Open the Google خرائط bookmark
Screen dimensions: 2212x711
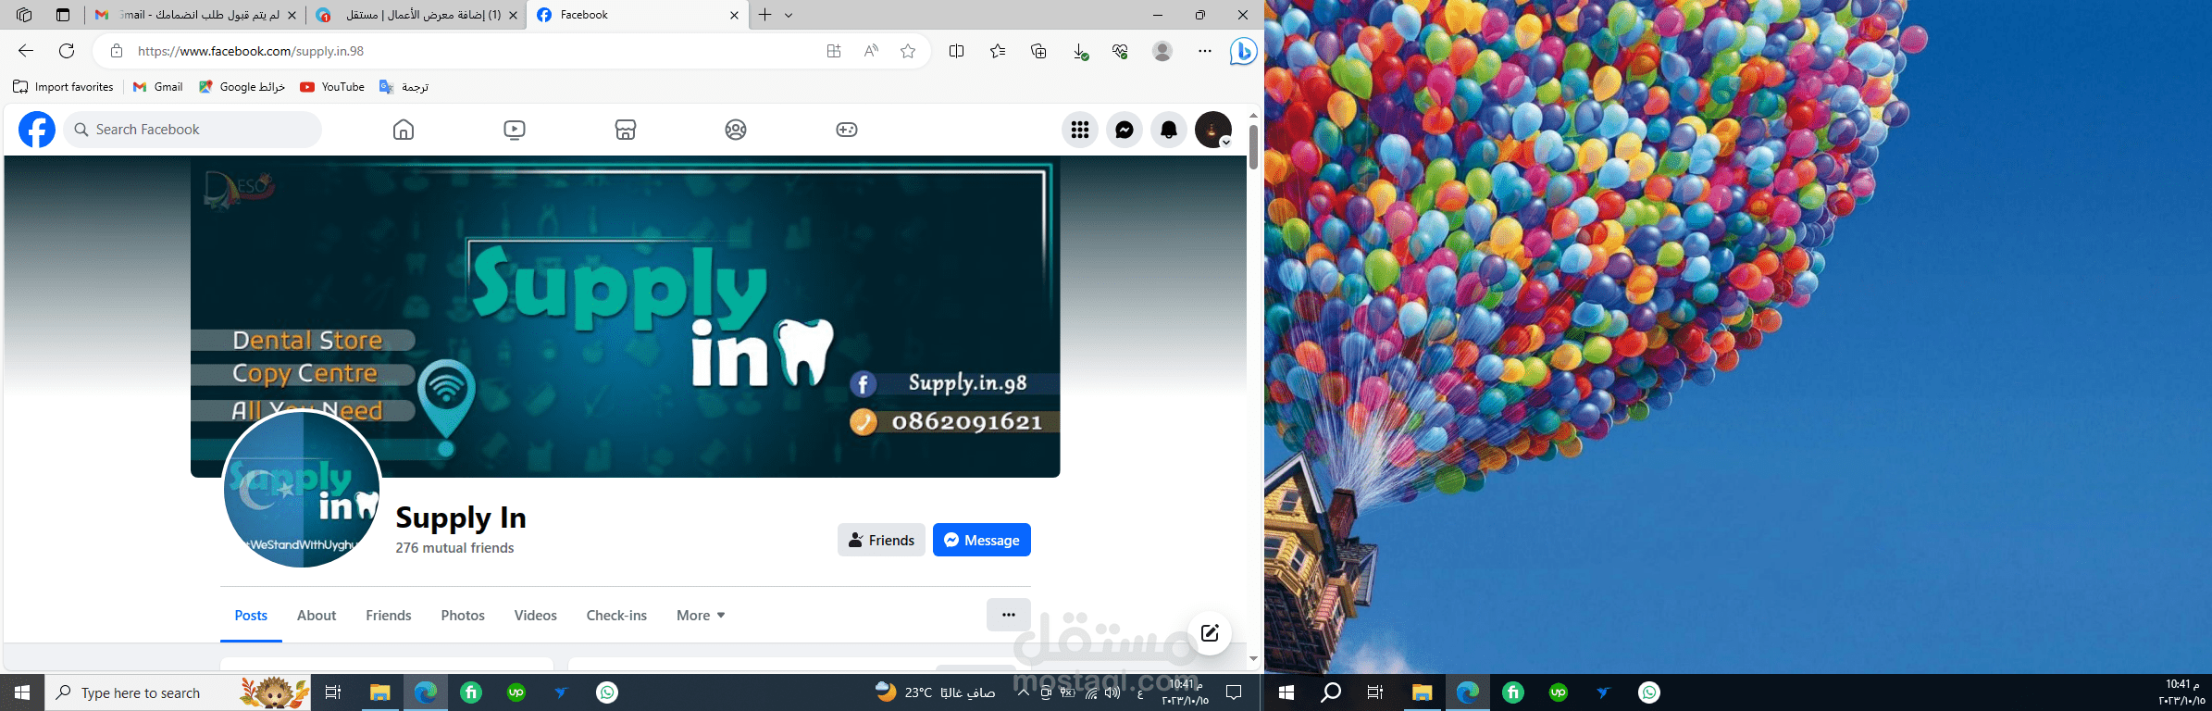point(242,87)
